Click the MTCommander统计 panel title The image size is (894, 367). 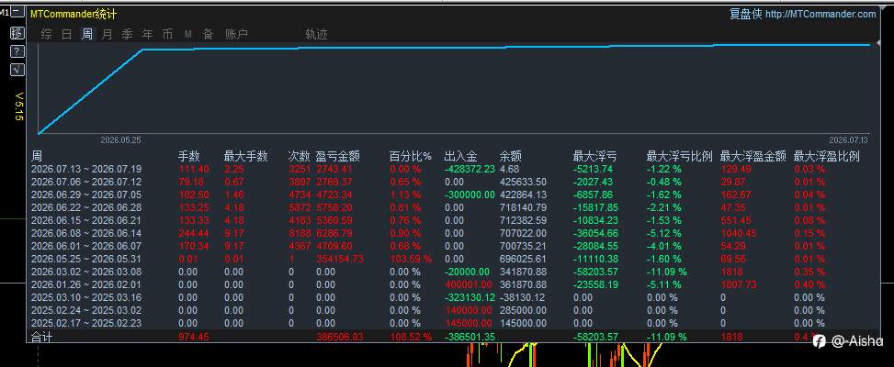click(x=73, y=15)
